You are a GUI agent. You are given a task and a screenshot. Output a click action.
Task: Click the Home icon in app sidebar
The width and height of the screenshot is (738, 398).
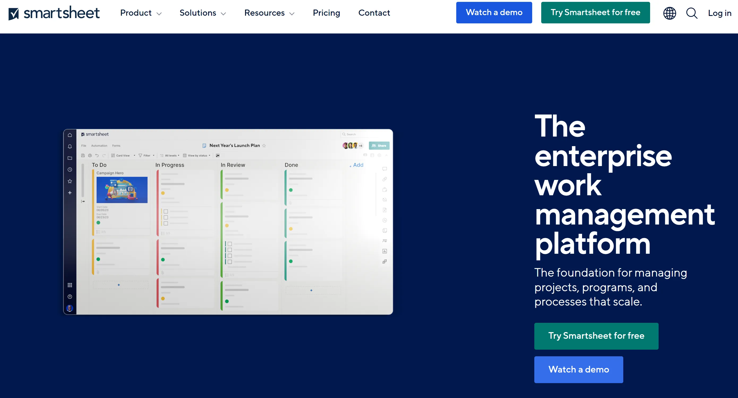[x=70, y=135]
